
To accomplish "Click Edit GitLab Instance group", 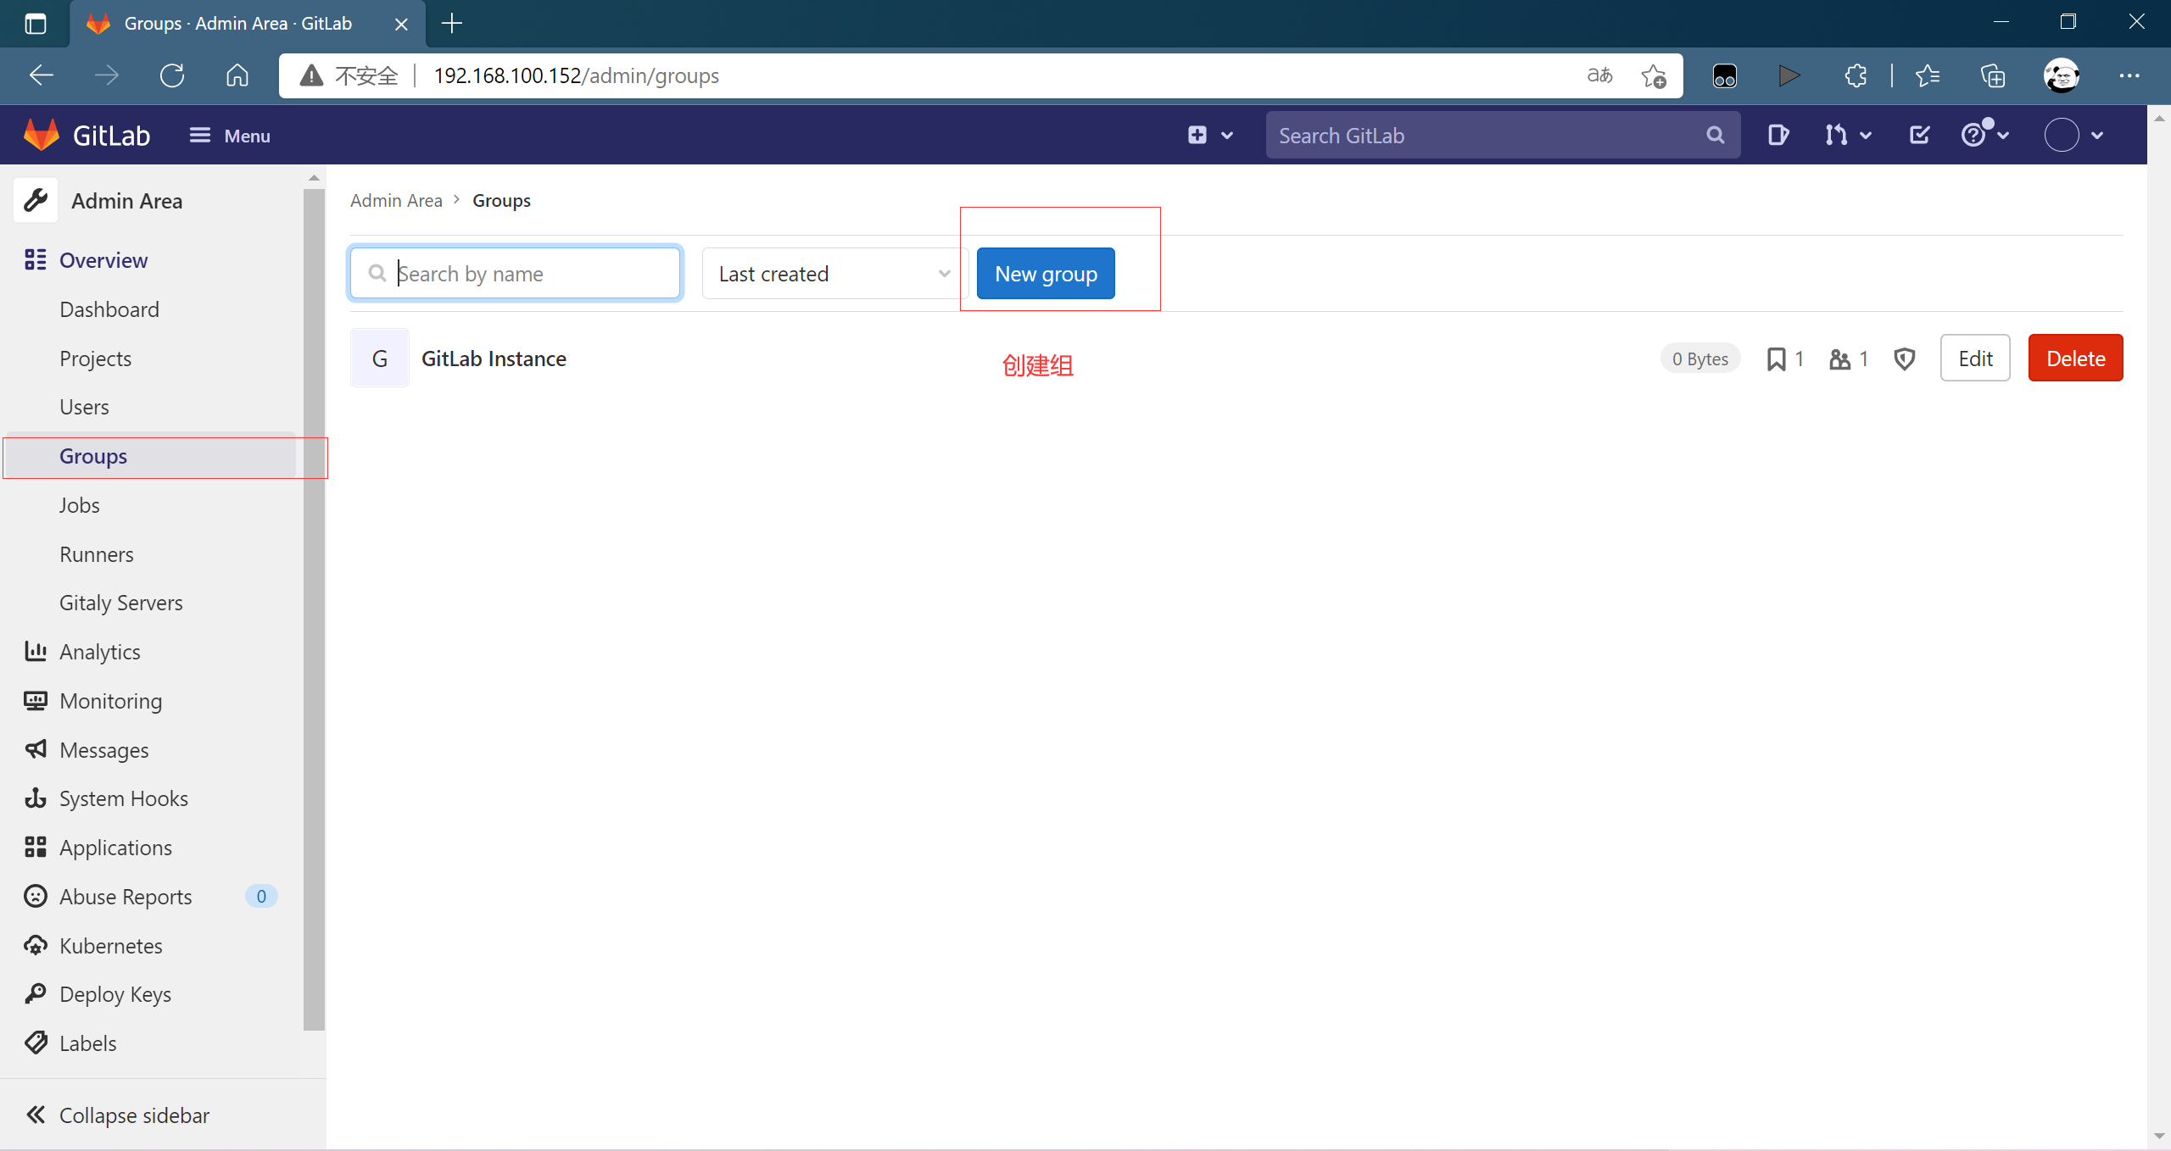I will tap(1976, 358).
